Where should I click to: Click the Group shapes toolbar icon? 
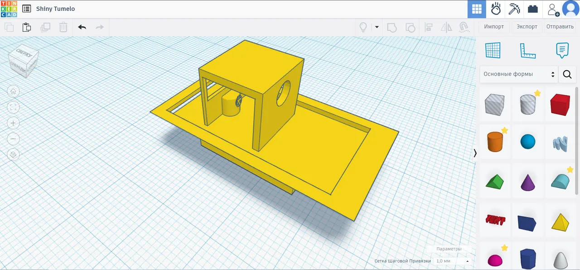[x=391, y=27]
